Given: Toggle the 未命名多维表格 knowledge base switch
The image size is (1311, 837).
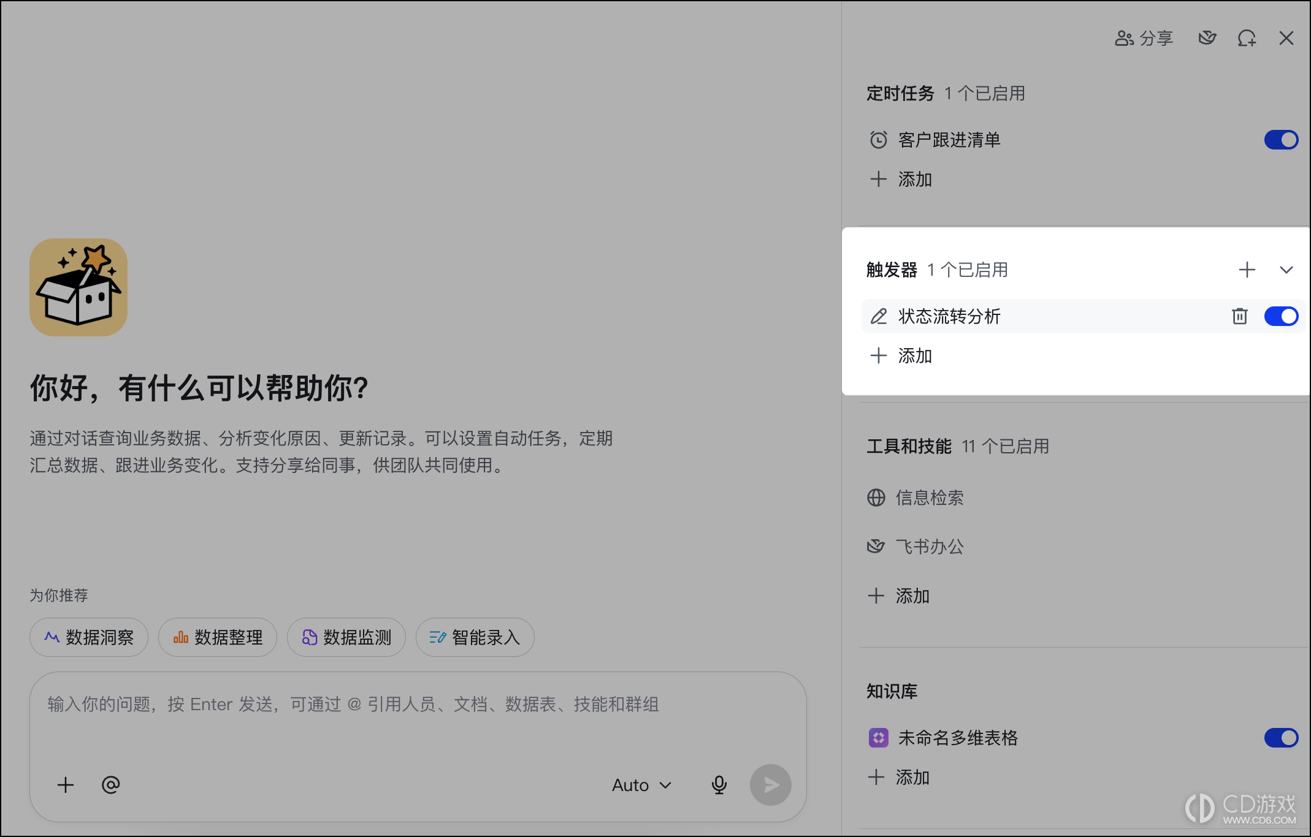Looking at the screenshot, I should coord(1281,738).
